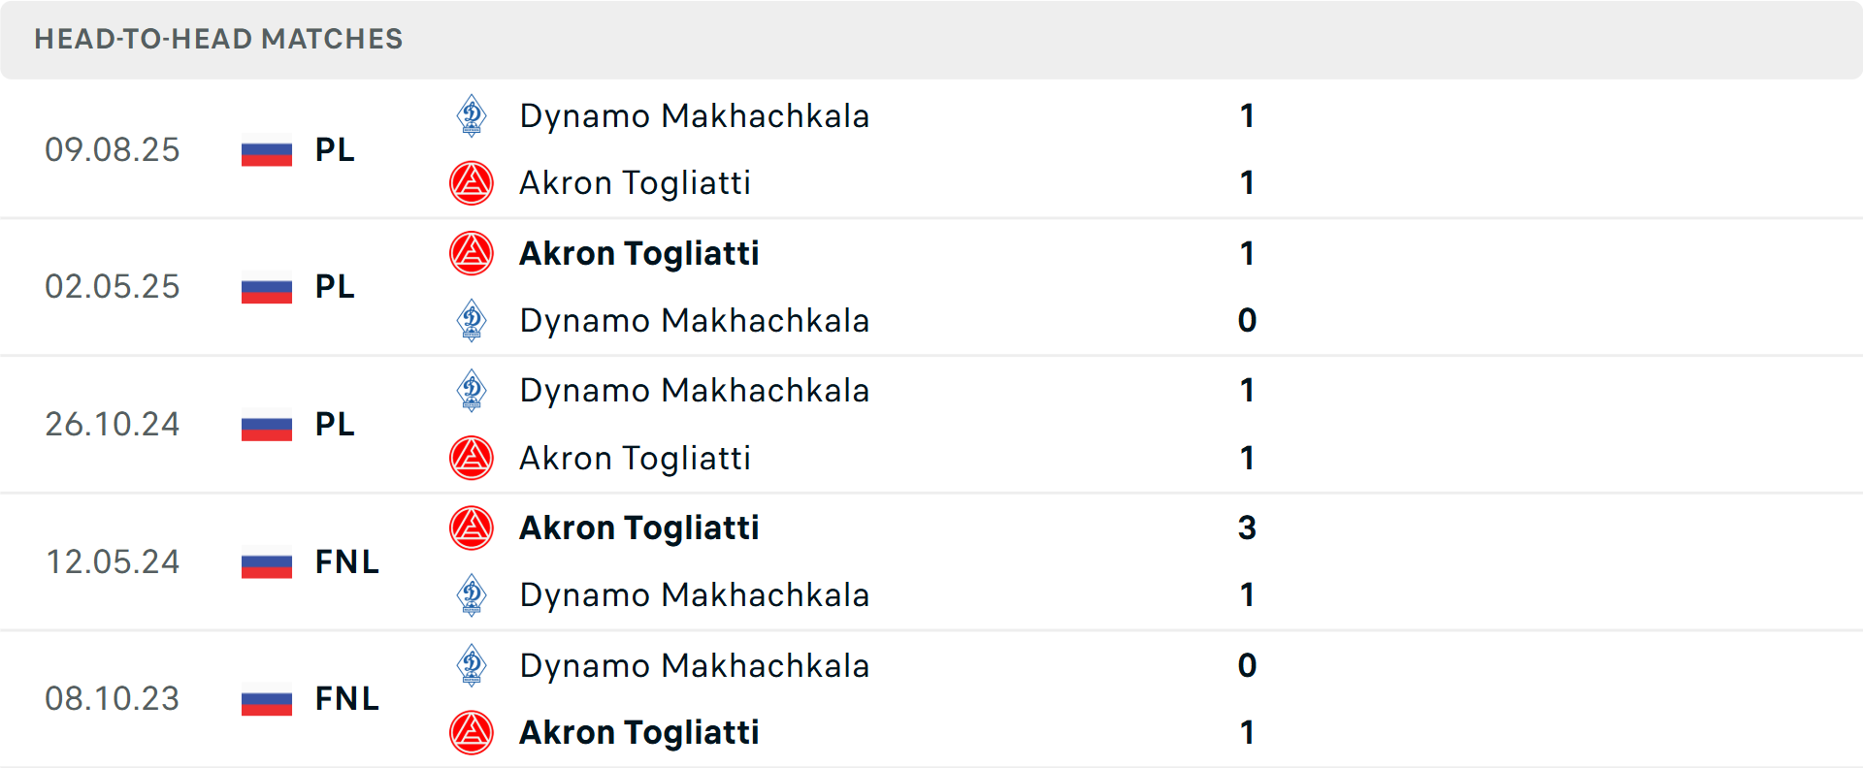Image resolution: width=1863 pixels, height=768 pixels.
Task: Click the HEAD-TO-HEAD MATCHES header
Action: click(218, 40)
